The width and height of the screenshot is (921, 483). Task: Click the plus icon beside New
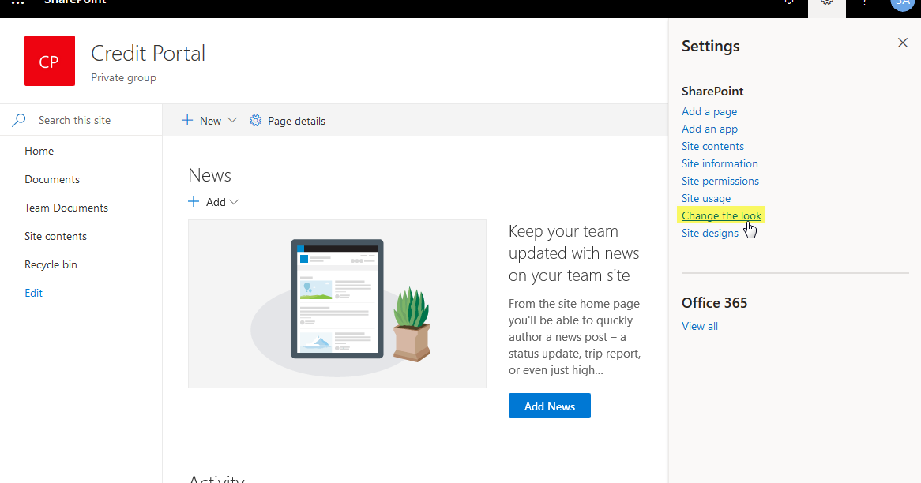point(186,120)
